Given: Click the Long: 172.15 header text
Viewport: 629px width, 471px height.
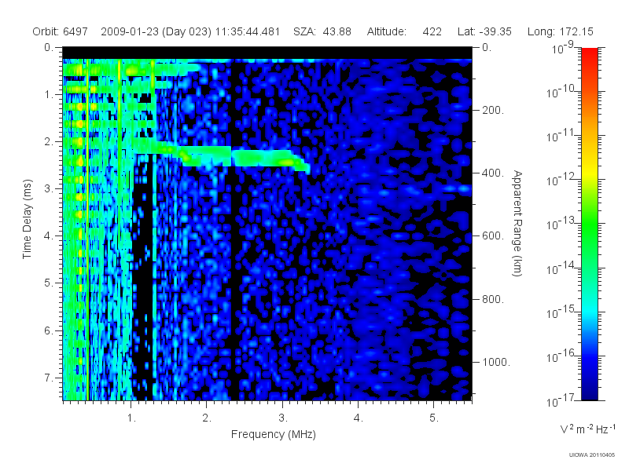Looking at the screenshot, I should 560,31.
